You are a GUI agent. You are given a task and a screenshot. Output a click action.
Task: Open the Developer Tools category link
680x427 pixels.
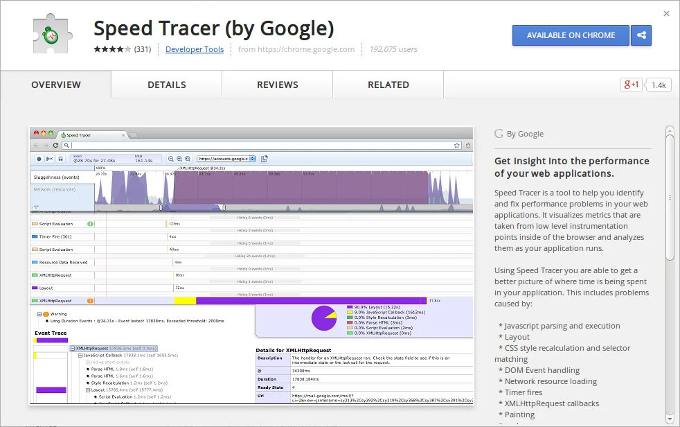coord(195,49)
